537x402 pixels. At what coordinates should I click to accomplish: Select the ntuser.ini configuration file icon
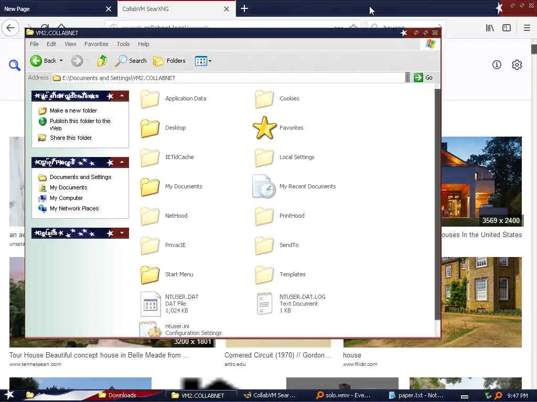click(151, 329)
